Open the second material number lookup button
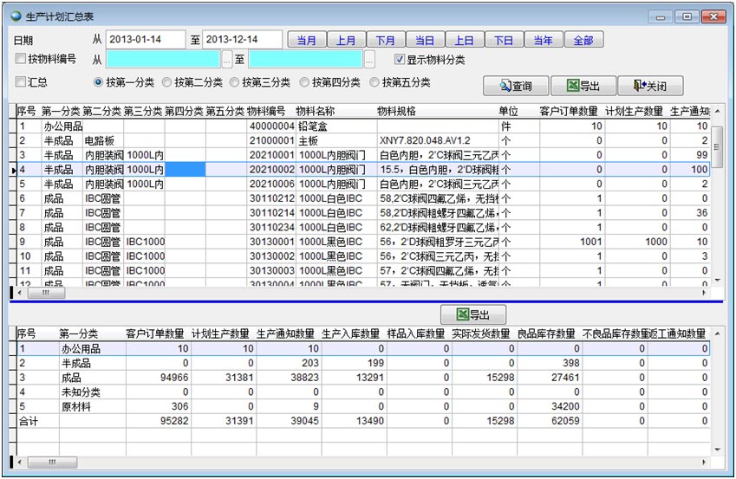Image resolution: width=736 pixels, height=479 pixels. point(369,60)
